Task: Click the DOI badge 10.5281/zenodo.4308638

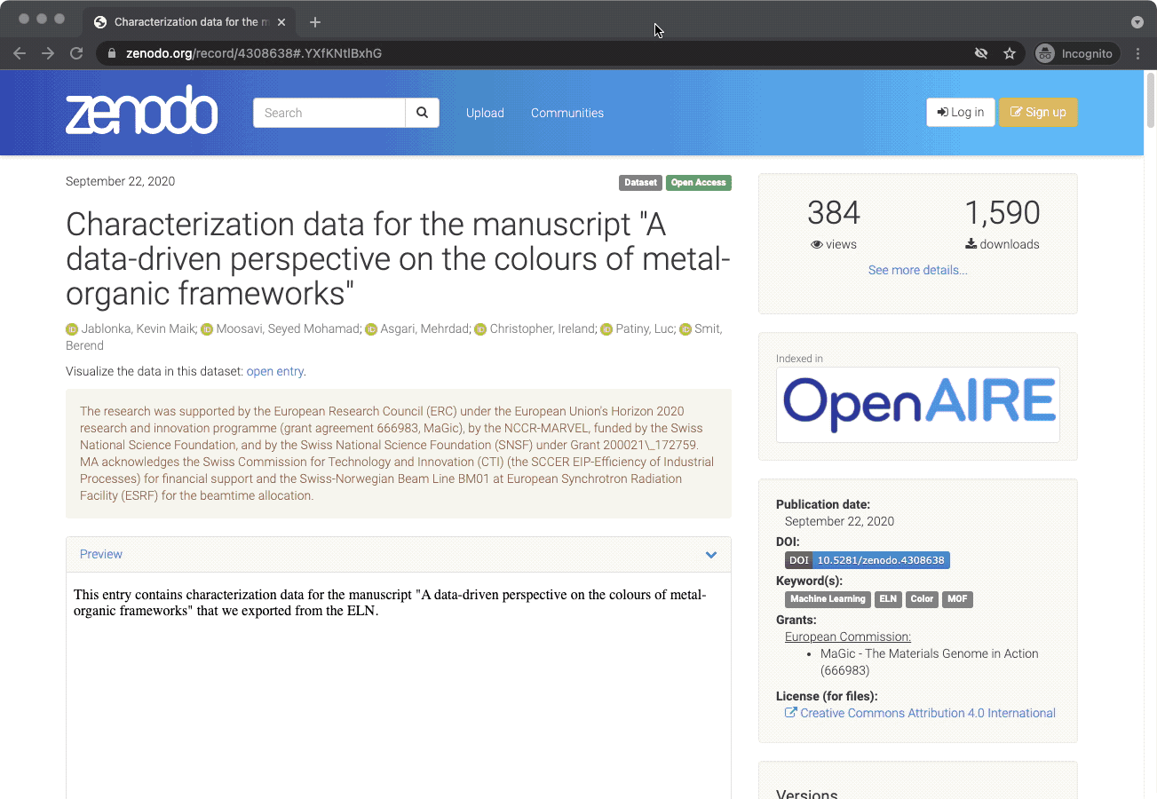Action: 868,560
